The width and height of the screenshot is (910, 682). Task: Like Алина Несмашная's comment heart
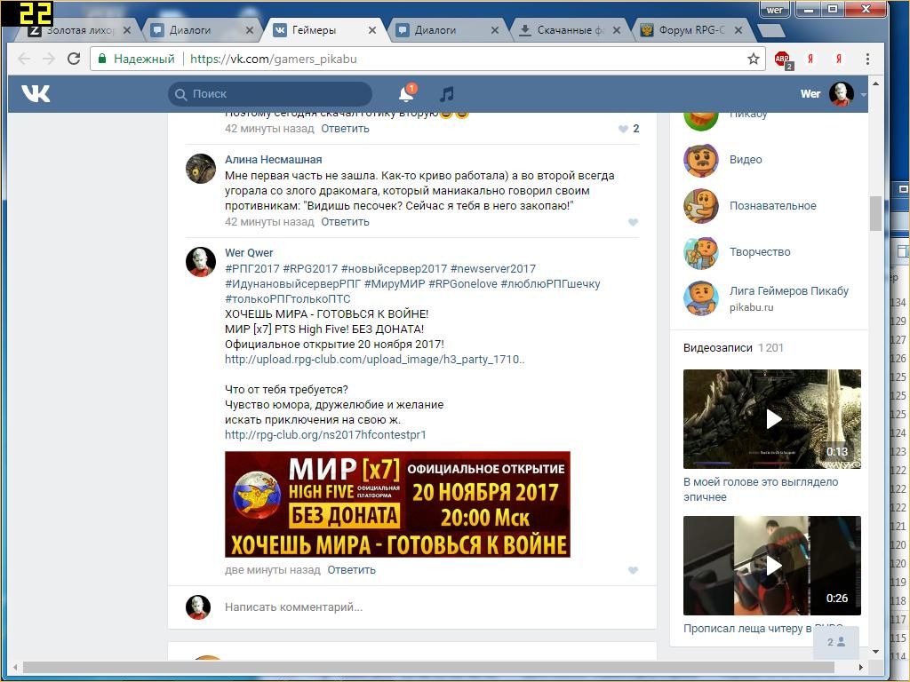point(633,222)
